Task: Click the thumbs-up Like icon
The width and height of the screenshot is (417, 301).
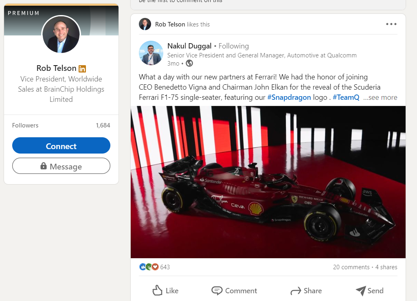Action: pos(157,290)
